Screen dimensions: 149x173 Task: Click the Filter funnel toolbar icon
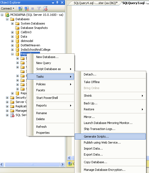(39, 8)
